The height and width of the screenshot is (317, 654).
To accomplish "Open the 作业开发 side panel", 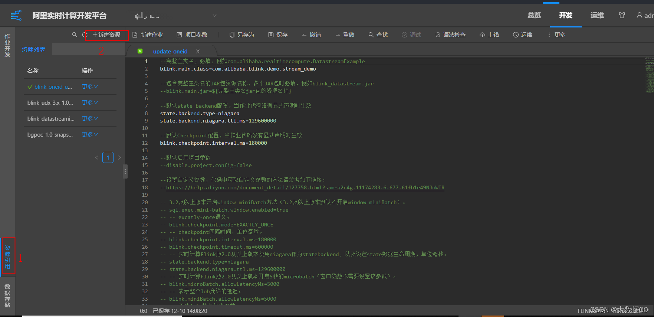I will 7,45.
